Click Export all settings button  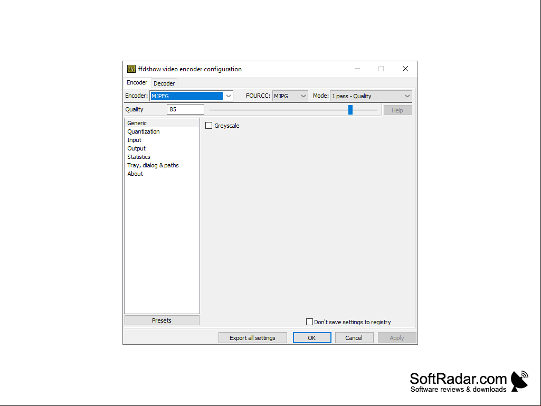click(253, 338)
